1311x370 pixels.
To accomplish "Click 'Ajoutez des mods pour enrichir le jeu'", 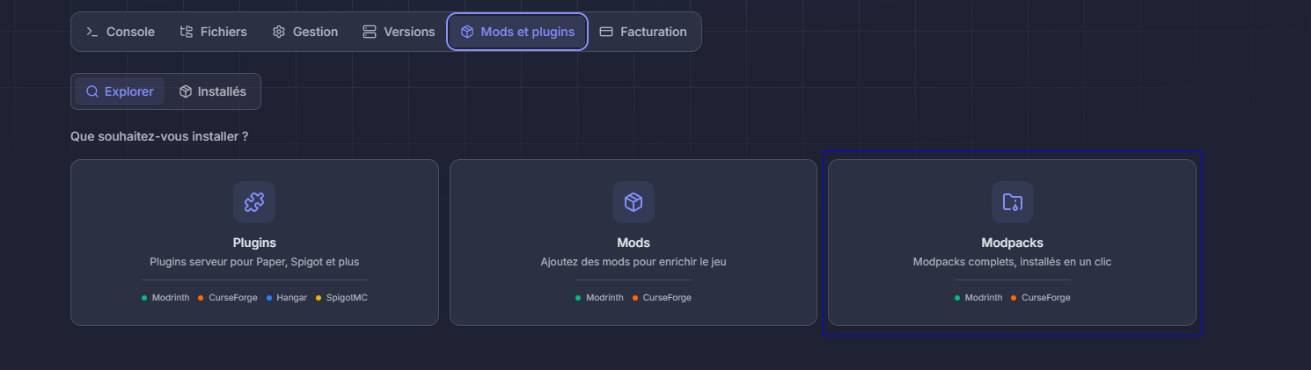I will point(634,262).
